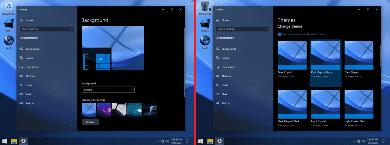The image size is (390, 145).
Task: Choose the purple gradient wallpaper thumbnail
Action: coord(104,110)
